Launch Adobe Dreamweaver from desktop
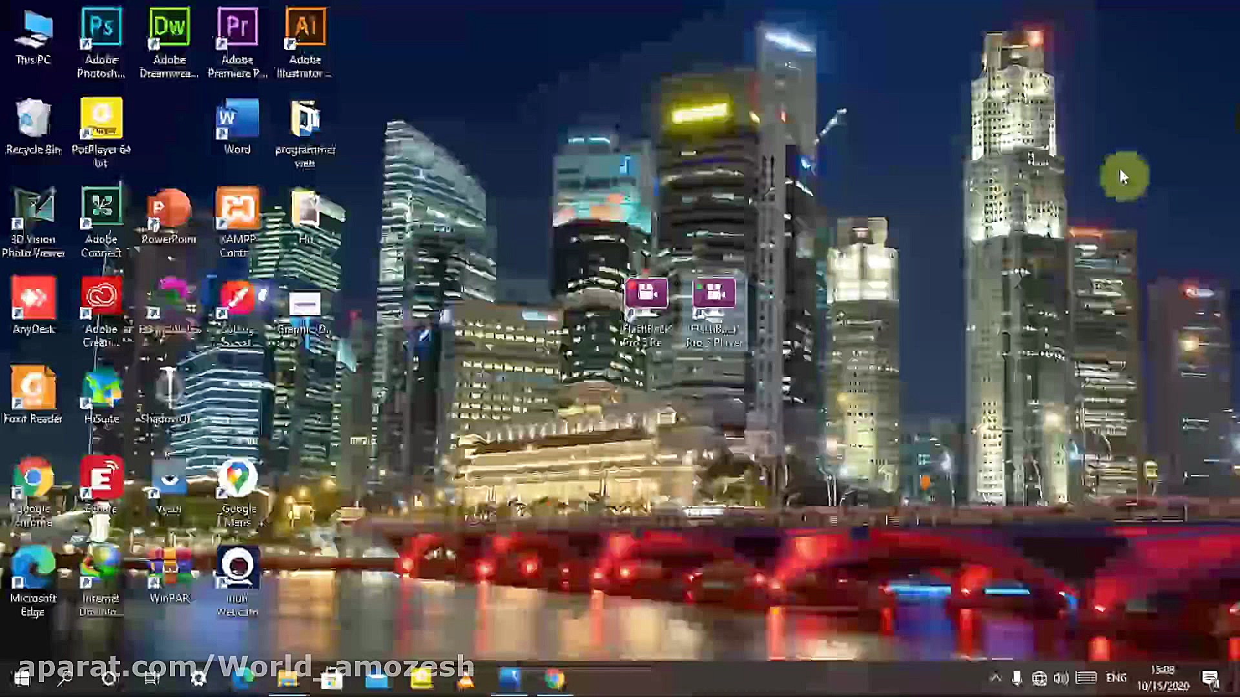 (169, 29)
